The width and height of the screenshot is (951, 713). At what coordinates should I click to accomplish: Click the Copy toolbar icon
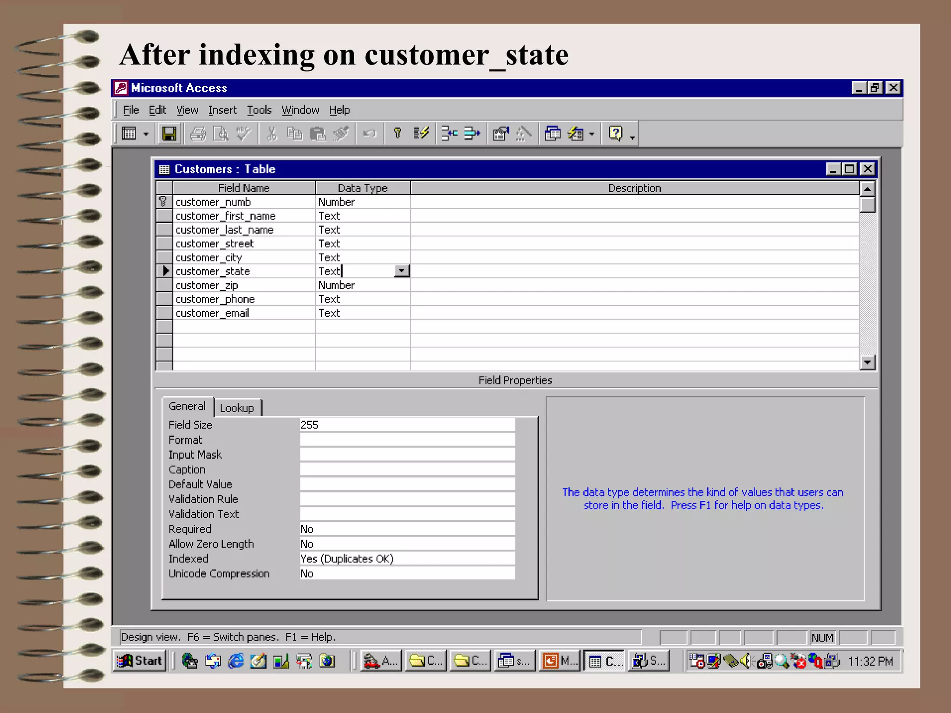coord(294,134)
